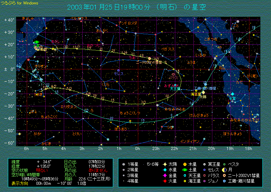Click the NEAT 2002V1 comet marker on the chart
Image resolution: width=271 pixels, height=192 pixels.
pyautogui.click(x=149, y=58)
